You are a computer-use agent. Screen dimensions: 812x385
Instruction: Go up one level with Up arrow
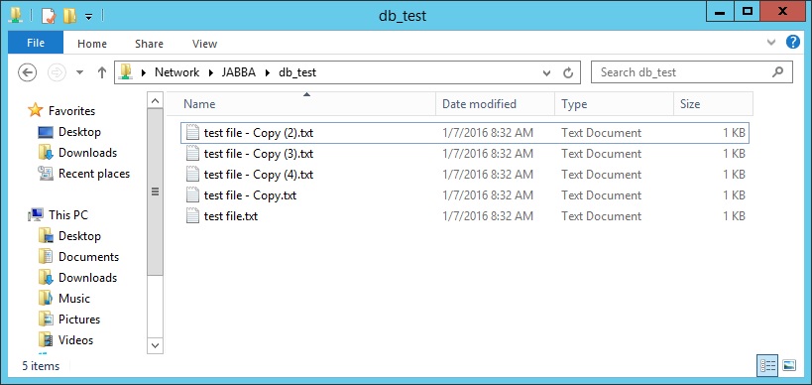point(102,72)
